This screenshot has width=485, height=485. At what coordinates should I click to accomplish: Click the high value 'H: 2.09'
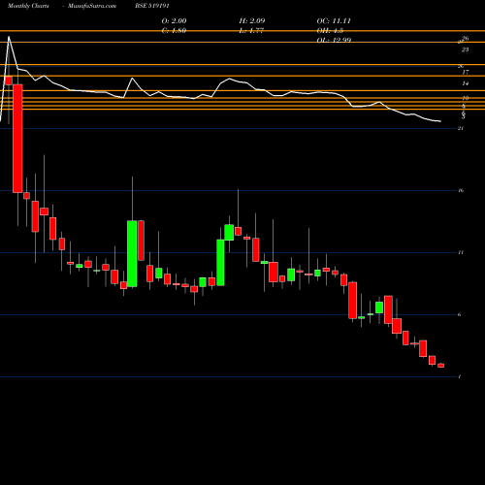click(252, 20)
